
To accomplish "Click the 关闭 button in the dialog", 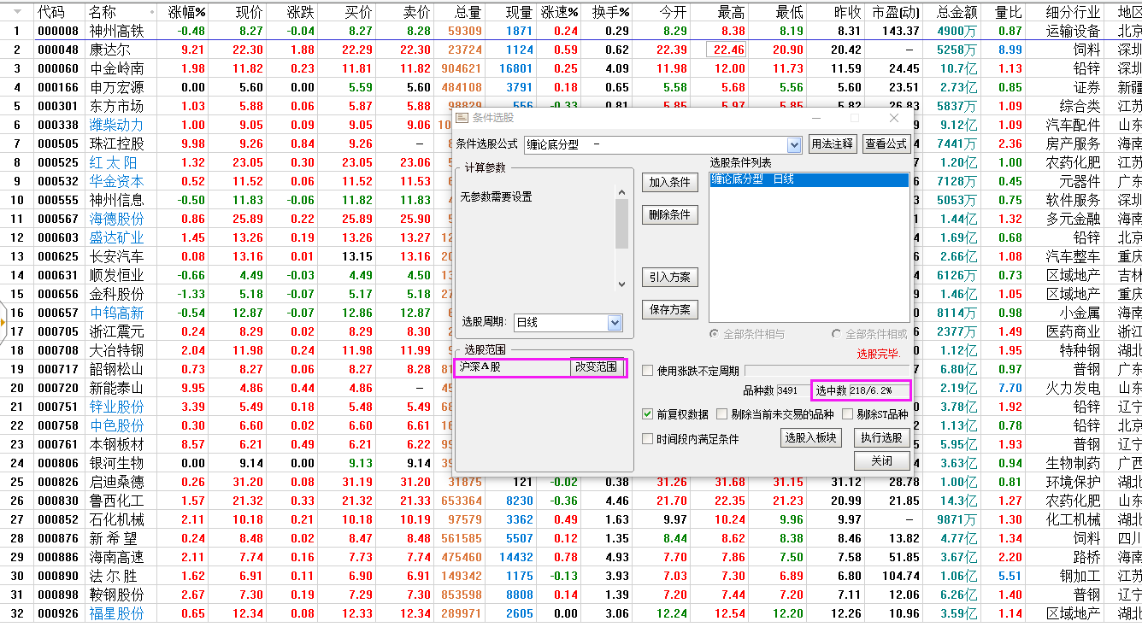I will 881,461.
